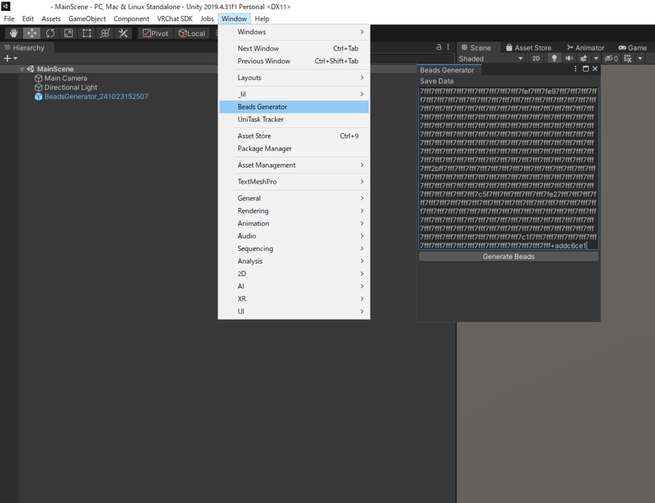Open the Help menu
655x503 pixels.
coord(262,19)
